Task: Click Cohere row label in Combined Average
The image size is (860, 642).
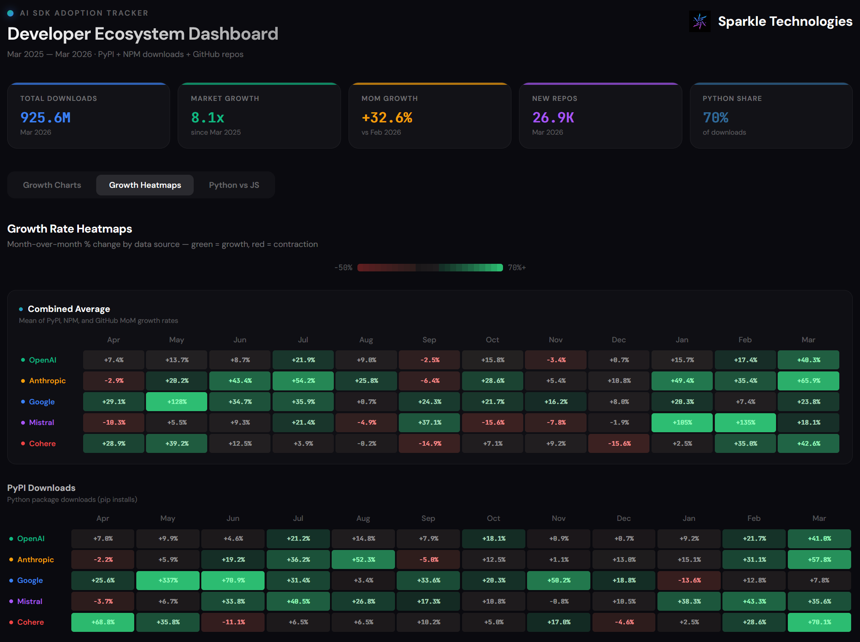Action: click(42, 444)
